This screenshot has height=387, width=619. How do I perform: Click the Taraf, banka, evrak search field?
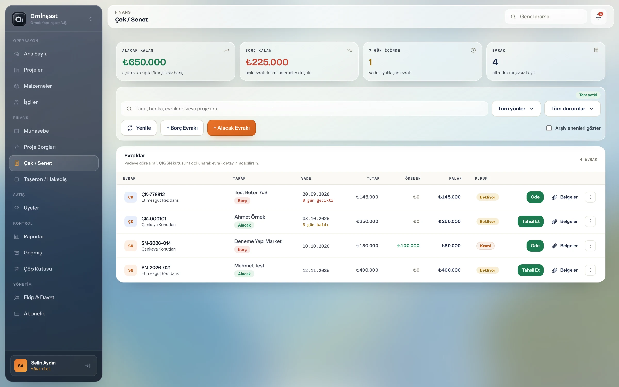pyautogui.click(x=304, y=109)
